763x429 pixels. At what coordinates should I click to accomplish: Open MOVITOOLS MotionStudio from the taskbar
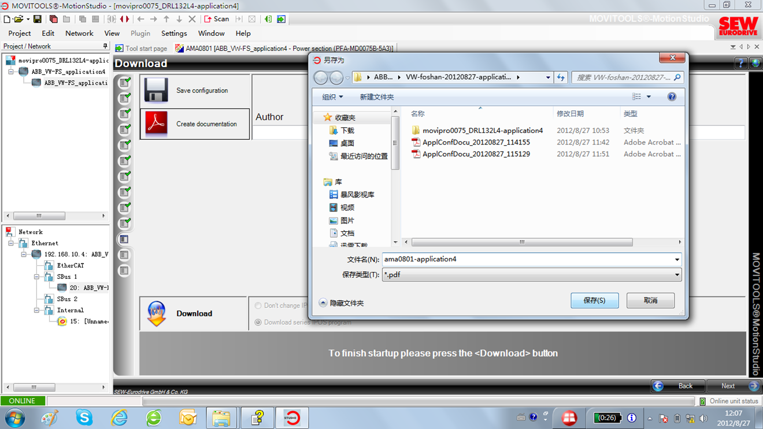coord(292,417)
